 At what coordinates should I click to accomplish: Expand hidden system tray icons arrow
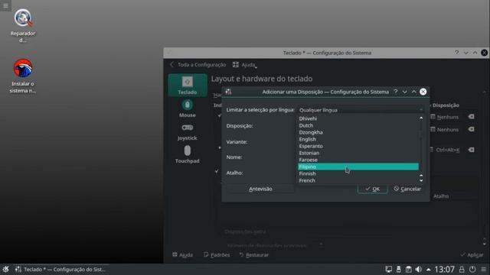[x=429, y=270]
